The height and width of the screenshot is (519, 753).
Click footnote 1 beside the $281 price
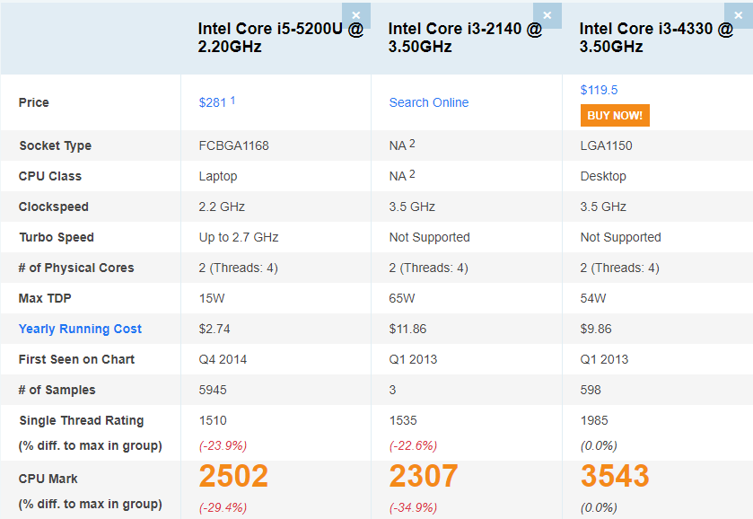pyautogui.click(x=233, y=100)
